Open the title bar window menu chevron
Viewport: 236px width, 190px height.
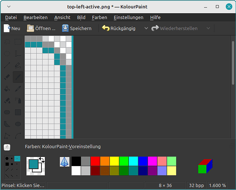9,6
